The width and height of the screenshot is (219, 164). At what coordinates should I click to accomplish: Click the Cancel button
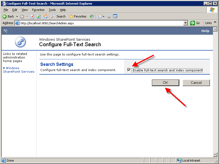196,83
